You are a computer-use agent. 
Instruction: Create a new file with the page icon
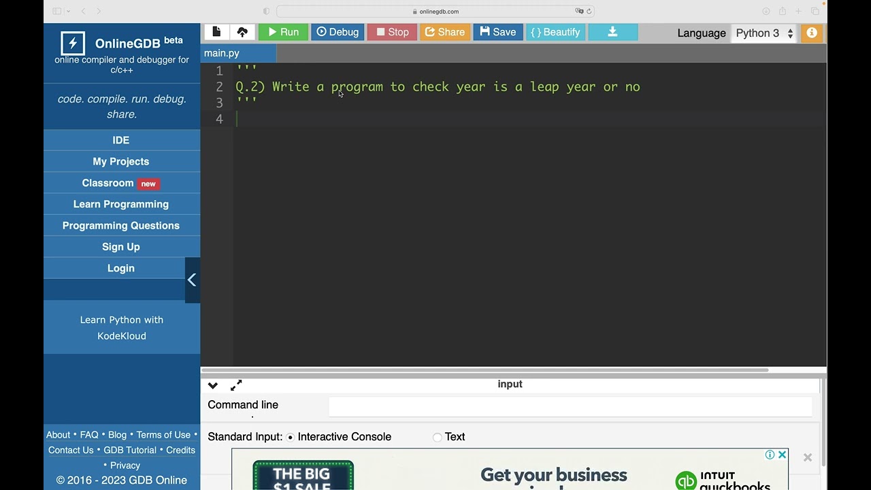216,32
